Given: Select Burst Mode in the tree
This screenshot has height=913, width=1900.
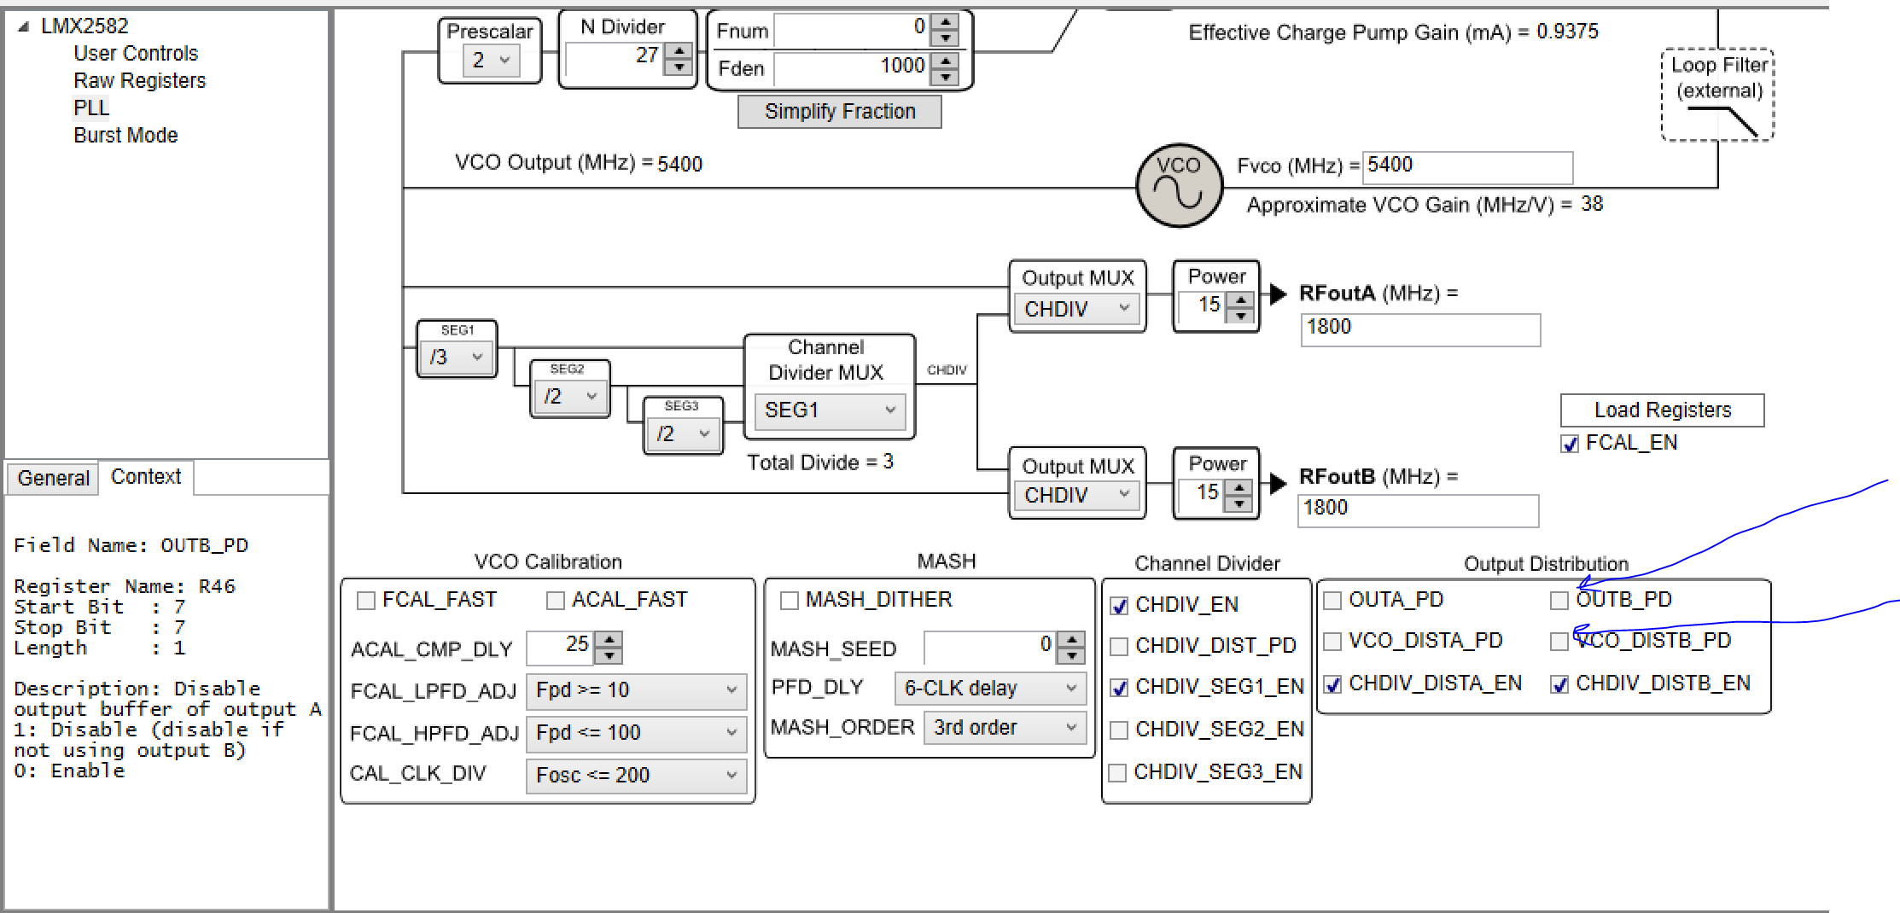Looking at the screenshot, I should 125,136.
